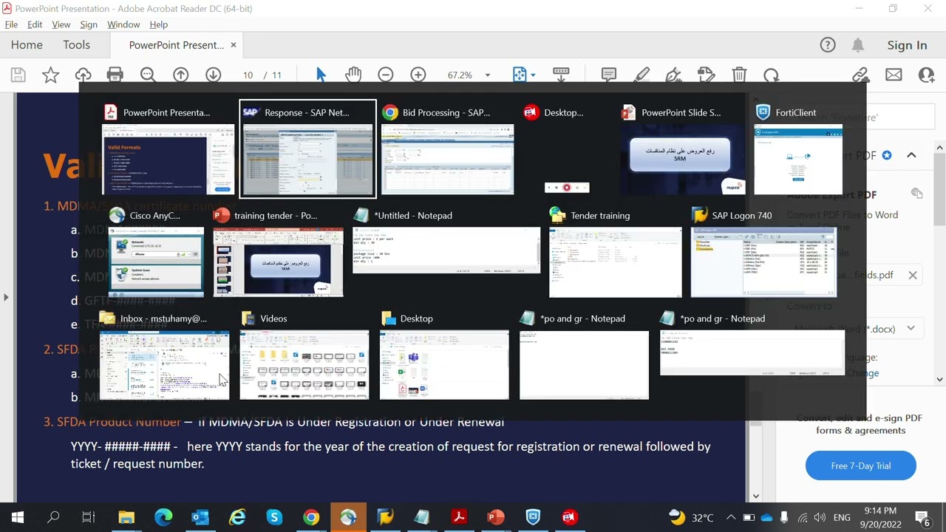Click the Sign In link
This screenshot has height=532, width=946.
pyautogui.click(x=907, y=45)
